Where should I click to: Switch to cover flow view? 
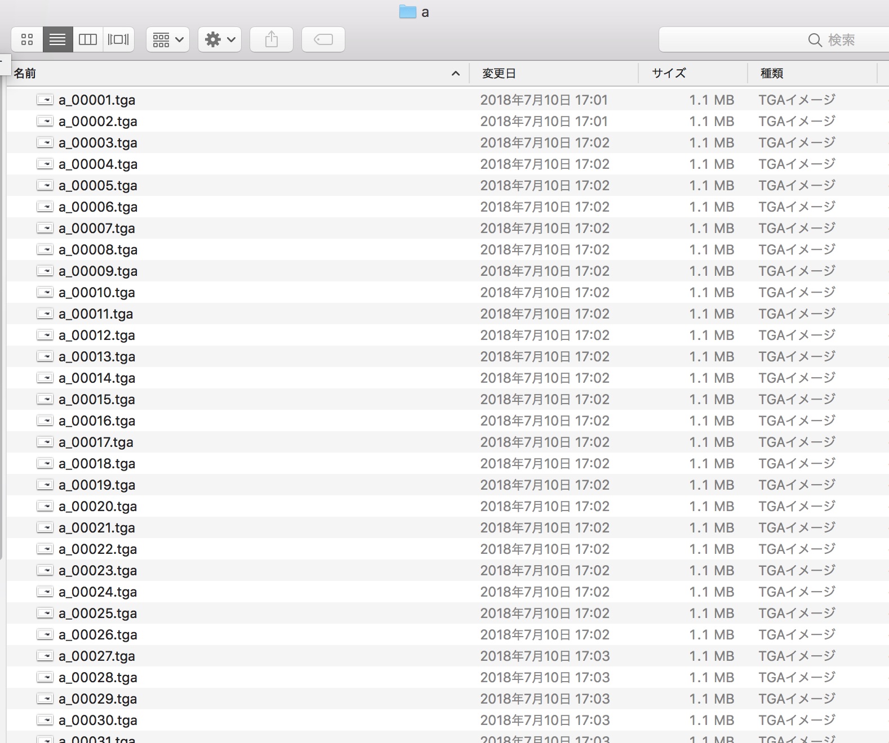pos(118,39)
